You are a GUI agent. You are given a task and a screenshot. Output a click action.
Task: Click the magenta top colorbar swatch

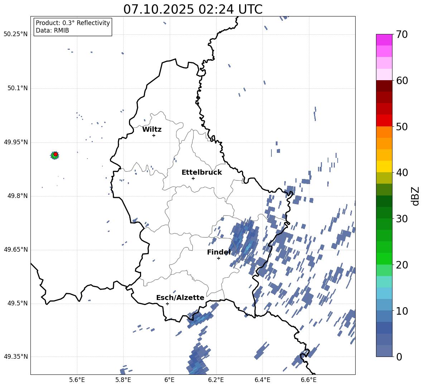384,40
